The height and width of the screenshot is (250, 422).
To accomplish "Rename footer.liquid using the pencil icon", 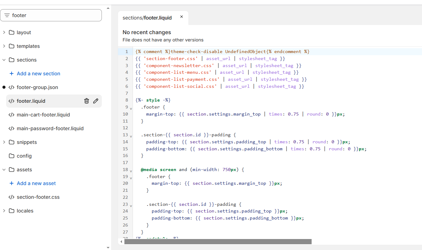I will point(96,101).
